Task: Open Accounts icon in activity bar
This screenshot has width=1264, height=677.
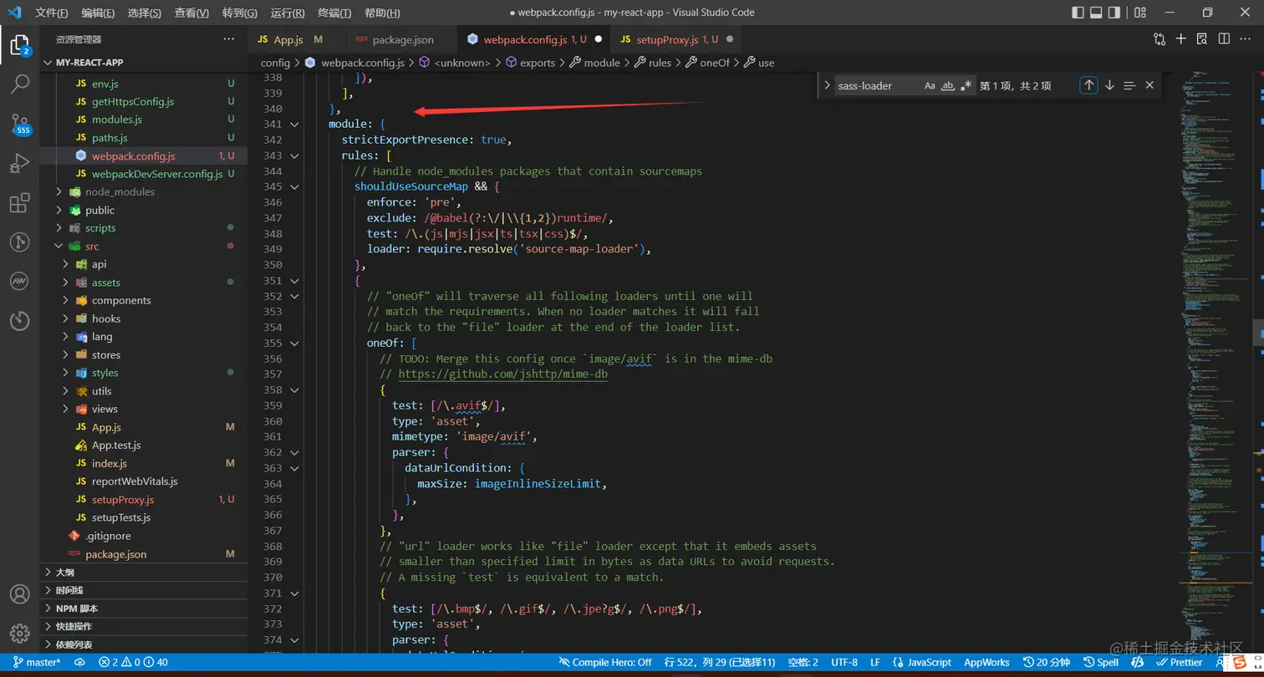Action: tap(20, 594)
